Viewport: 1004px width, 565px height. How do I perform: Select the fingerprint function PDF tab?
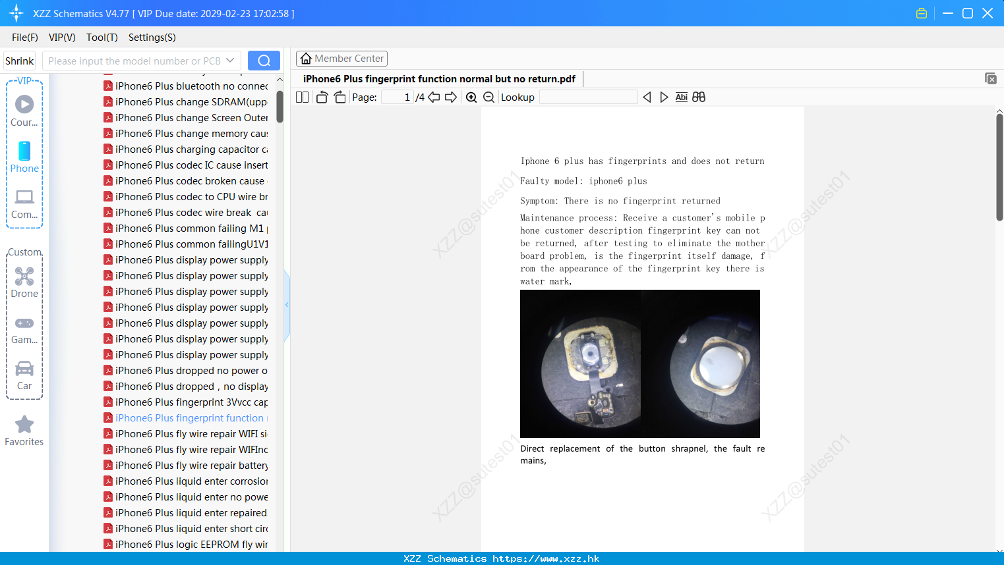pos(439,79)
